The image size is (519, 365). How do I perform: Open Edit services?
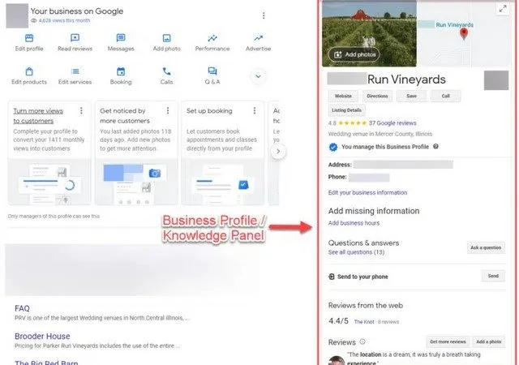(75, 76)
